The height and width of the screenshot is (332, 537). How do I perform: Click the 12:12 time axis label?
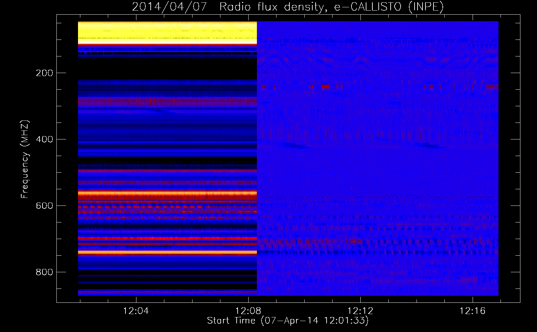(360, 311)
